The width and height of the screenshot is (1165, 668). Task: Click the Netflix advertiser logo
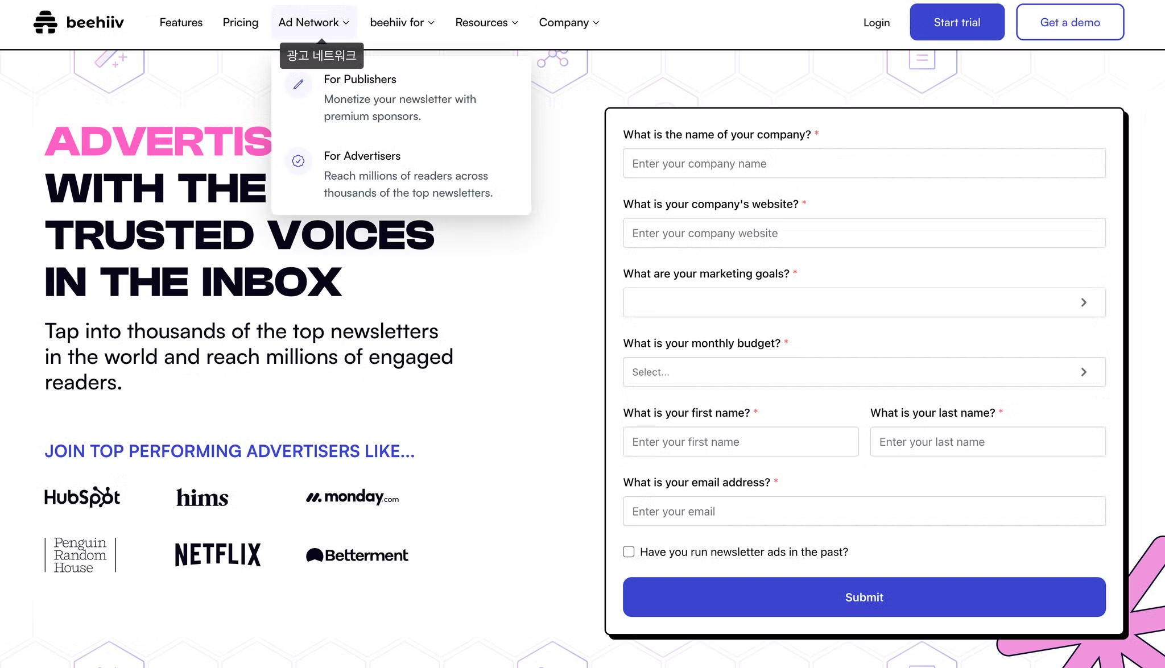217,554
